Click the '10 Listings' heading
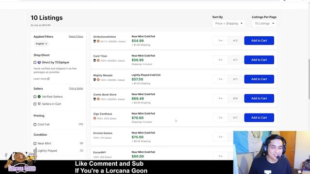The width and height of the screenshot is (310, 174). 46,18
